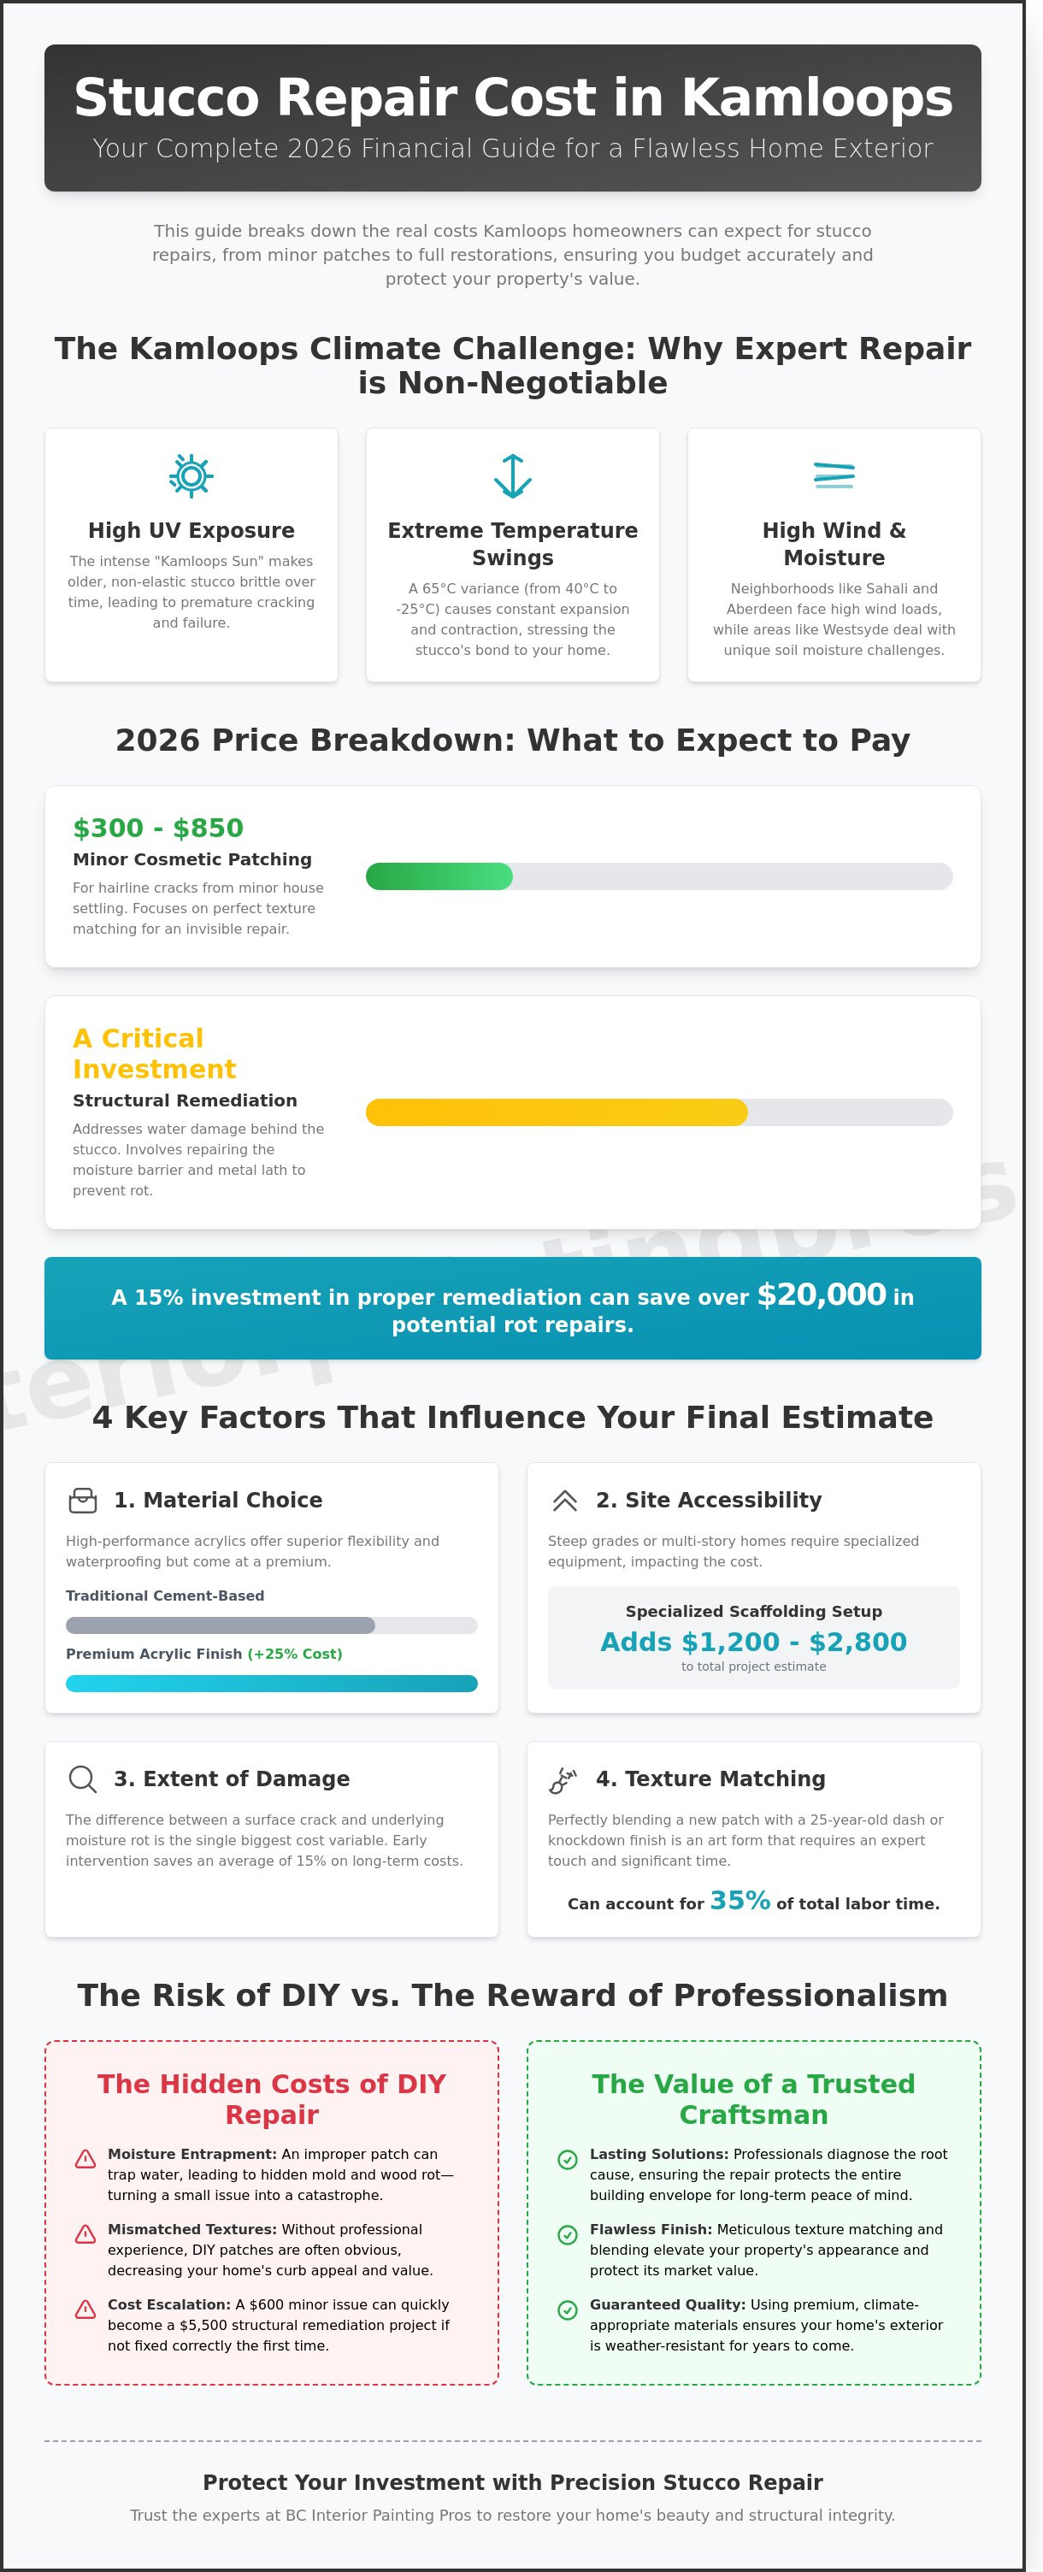Click the Site Accessibility double chevron icon
This screenshot has width=1043, height=2572.
click(x=565, y=1500)
